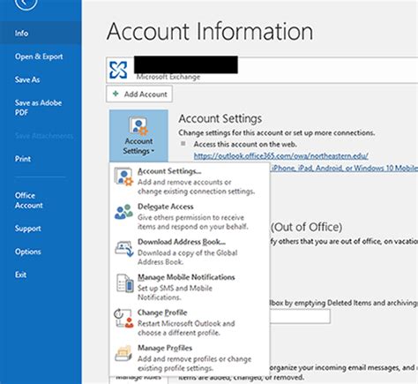Click the Add Account button
Image resolution: width=418 pixels, height=384 pixels.
pyautogui.click(x=139, y=94)
